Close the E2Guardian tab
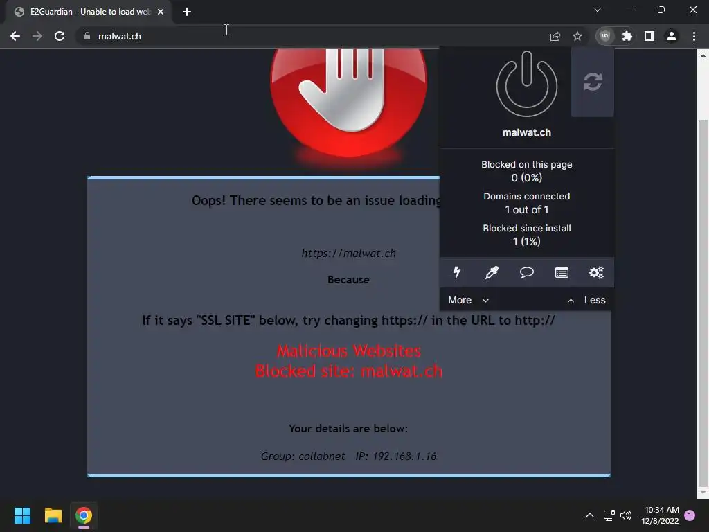The height and width of the screenshot is (532, 709). (x=161, y=12)
